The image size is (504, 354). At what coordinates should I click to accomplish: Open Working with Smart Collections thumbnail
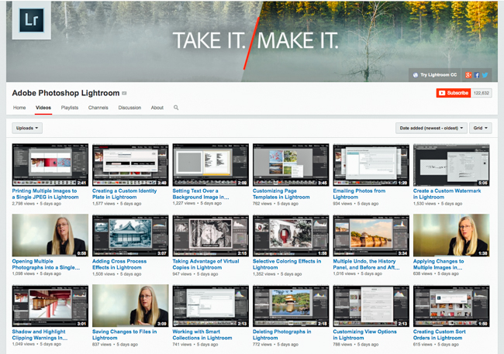[211, 305]
